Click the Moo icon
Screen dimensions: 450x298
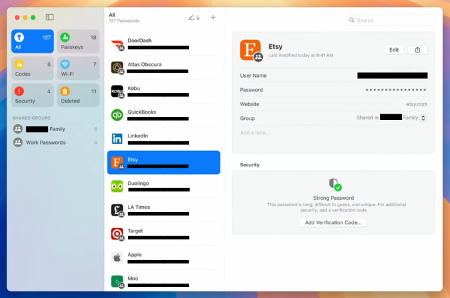pos(117,282)
